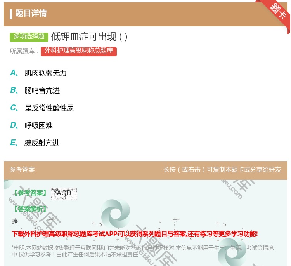Viewport: 291px width, 266px height.
Task: Check option E 腱反射亢进
Action: tap(42, 143)
